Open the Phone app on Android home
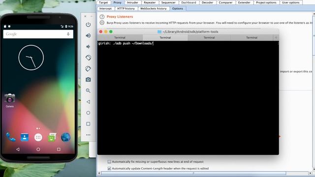This screenshot has width=315, height=177. tap(11, 137)
